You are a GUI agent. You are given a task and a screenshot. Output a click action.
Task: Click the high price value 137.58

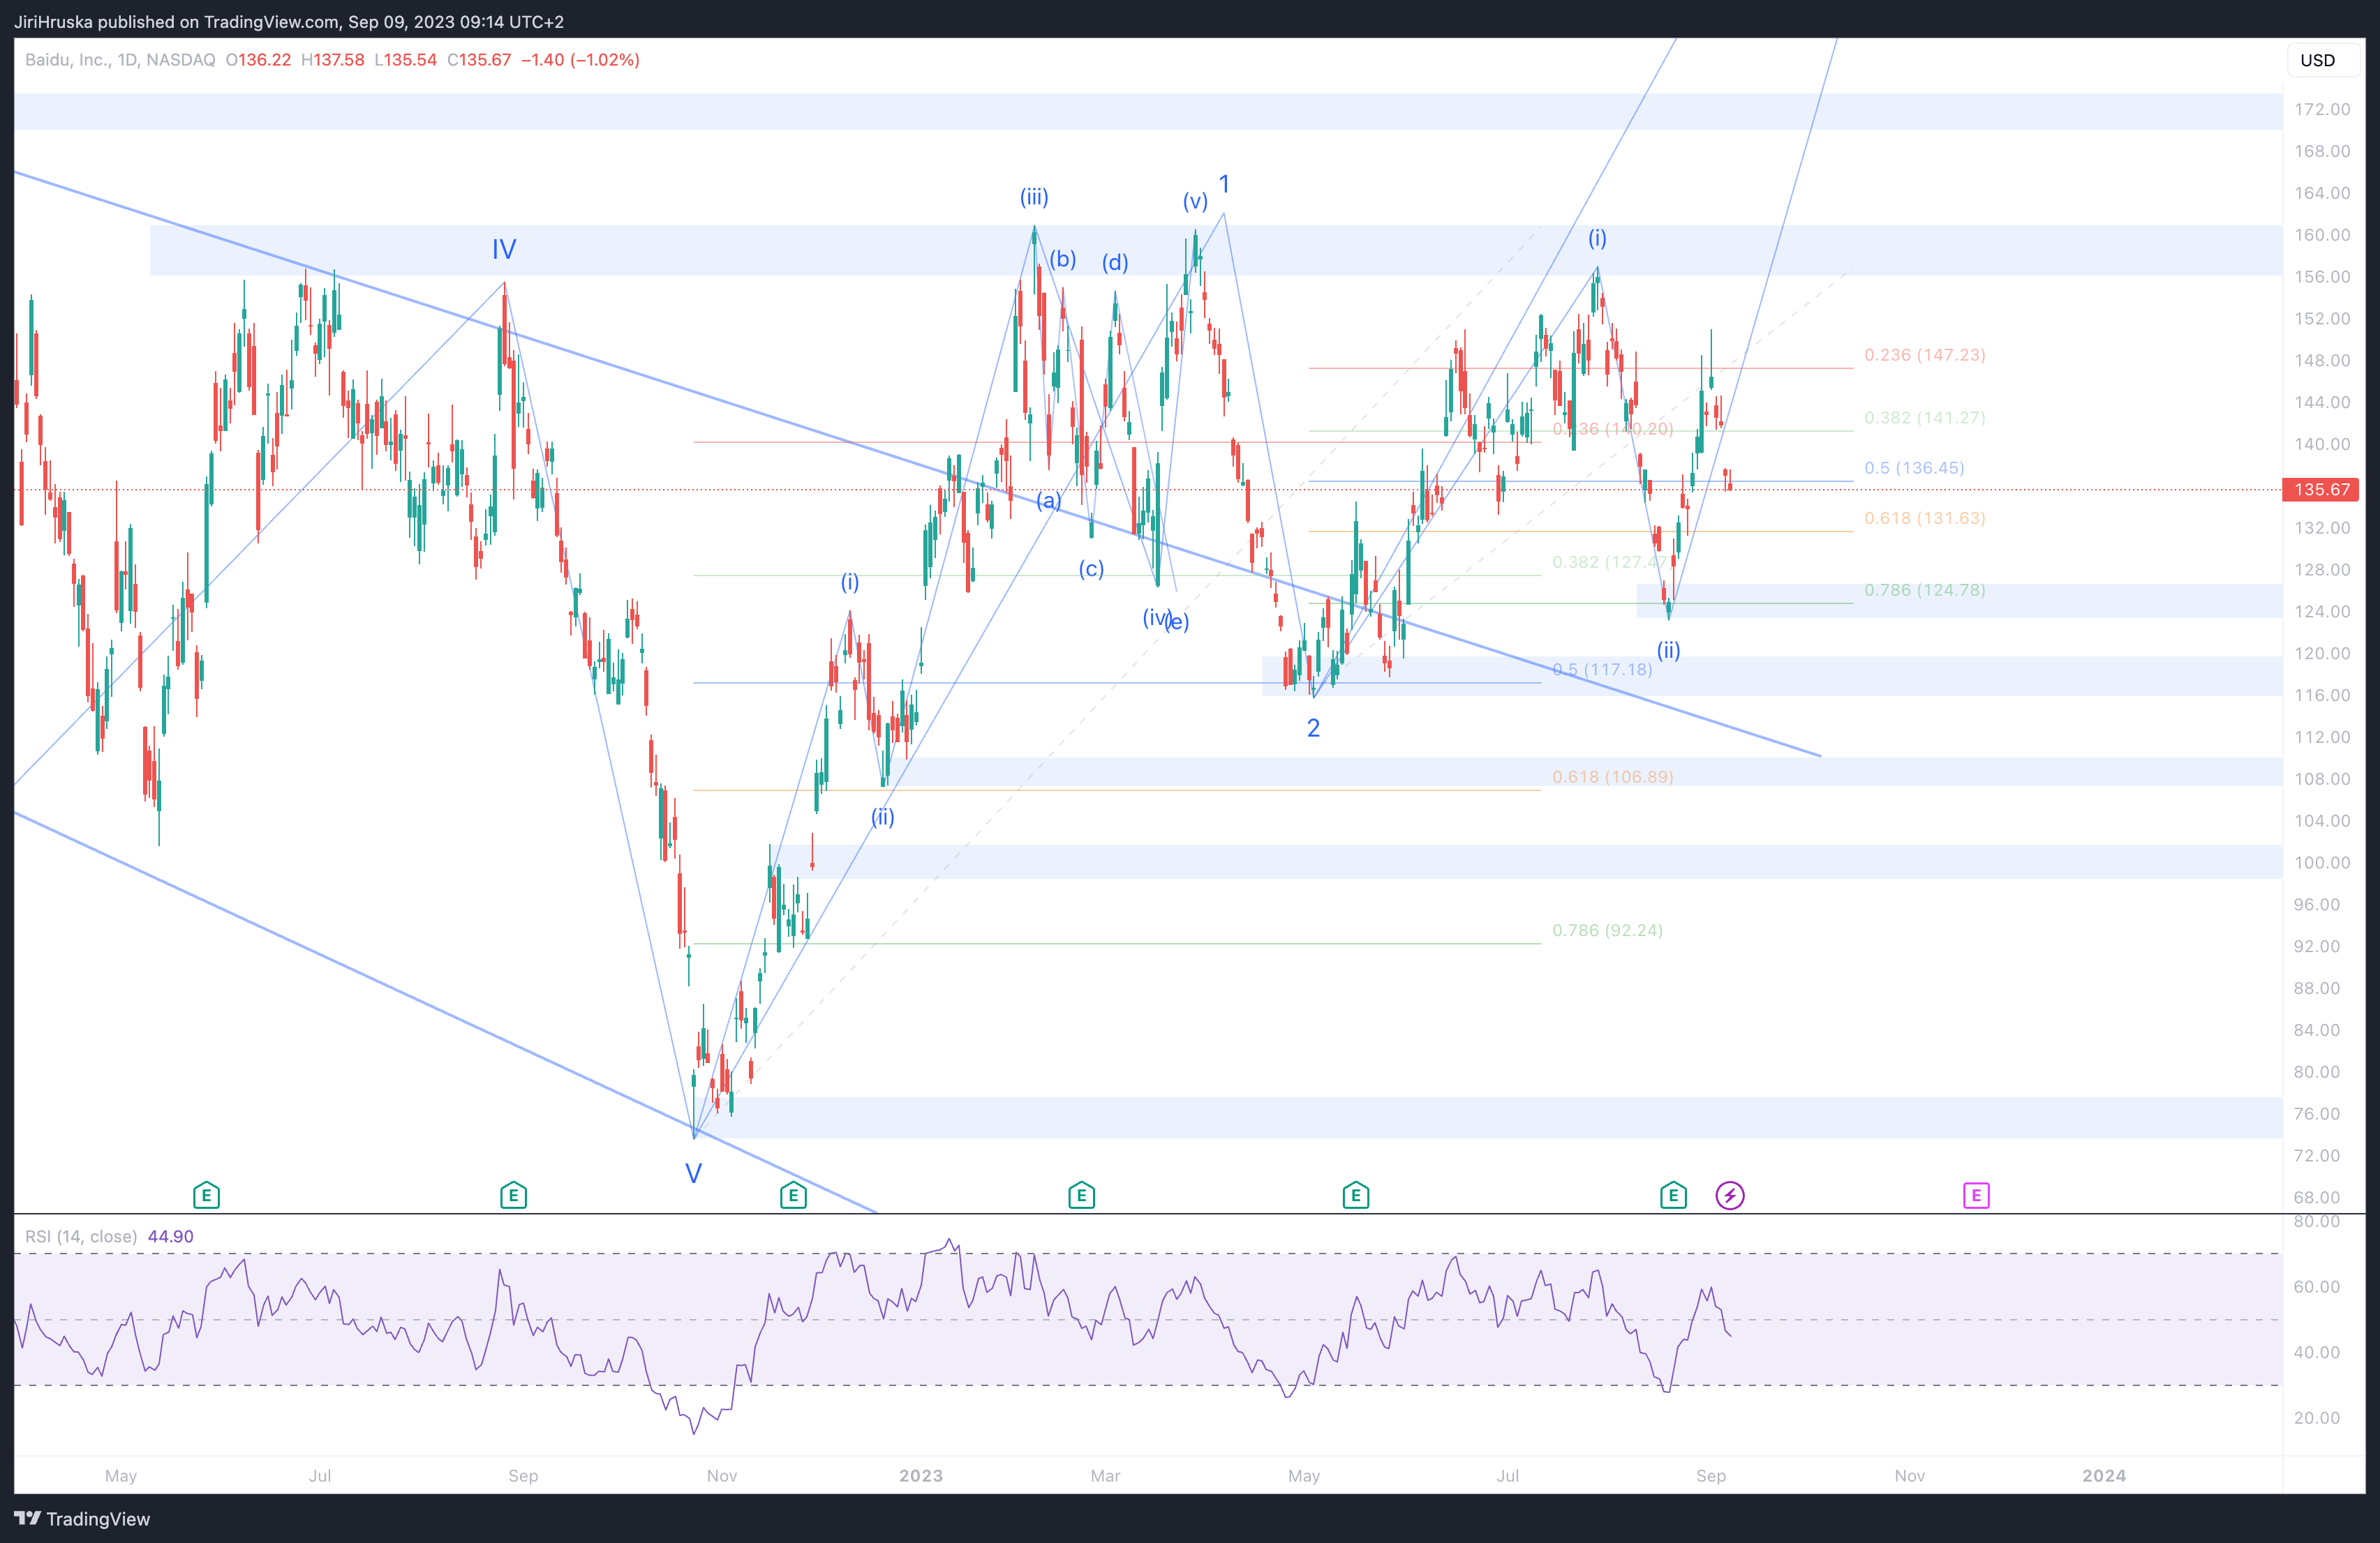(x=338, y=60)
